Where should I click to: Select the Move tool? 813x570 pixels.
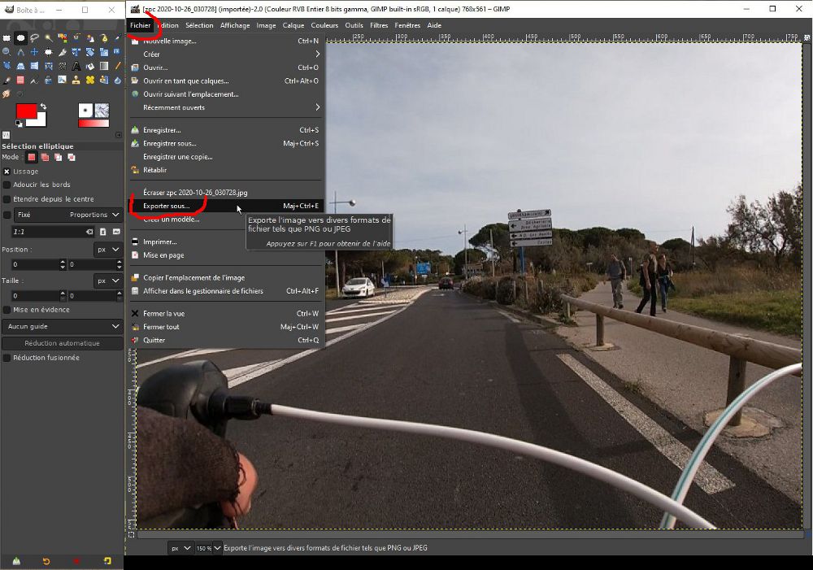(x=34, y=52)
